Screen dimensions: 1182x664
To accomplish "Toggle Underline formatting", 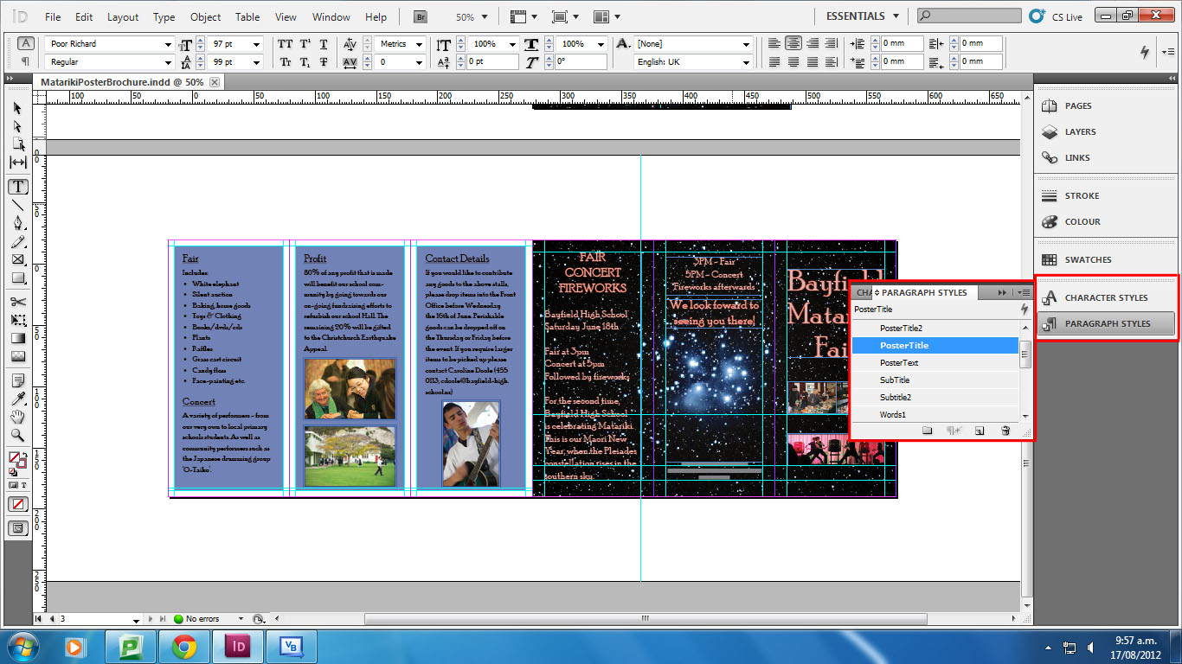I will 324,44.
